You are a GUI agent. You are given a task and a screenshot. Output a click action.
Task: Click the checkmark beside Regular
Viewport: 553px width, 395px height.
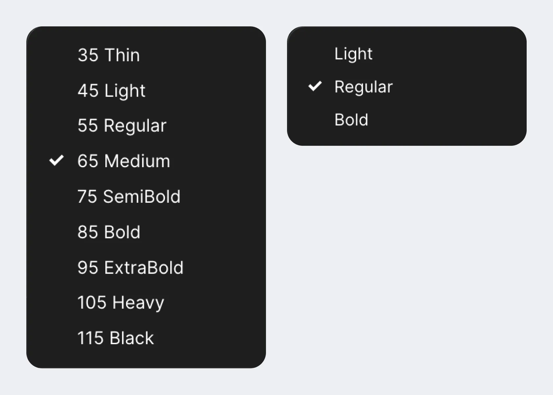(315, 86)
